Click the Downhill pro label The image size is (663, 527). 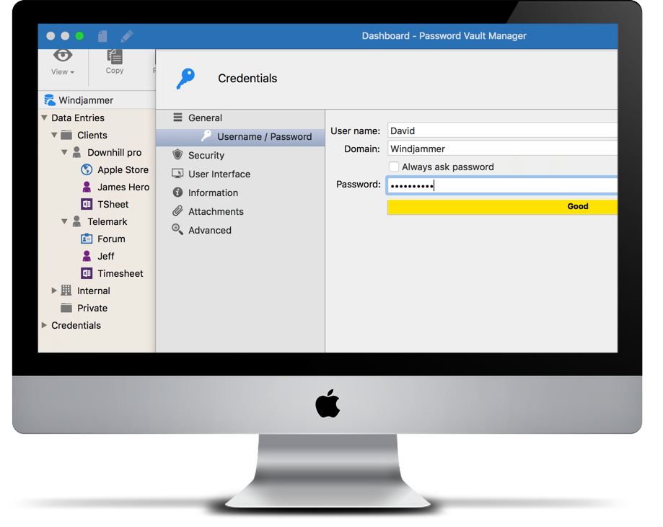coord(115,153)
